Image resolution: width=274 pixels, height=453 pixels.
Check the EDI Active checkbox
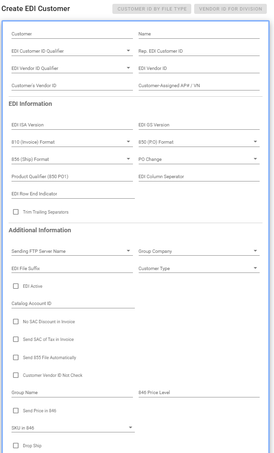[16, 286]
